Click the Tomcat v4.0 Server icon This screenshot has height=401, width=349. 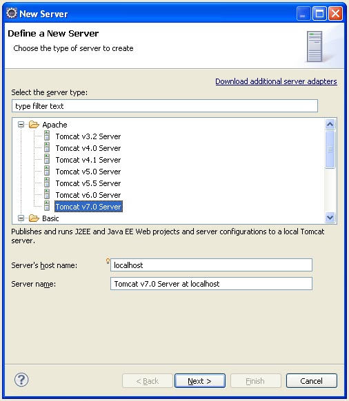tap(47, 147)
